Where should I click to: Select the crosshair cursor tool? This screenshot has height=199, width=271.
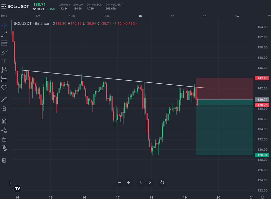pos(4,25)
